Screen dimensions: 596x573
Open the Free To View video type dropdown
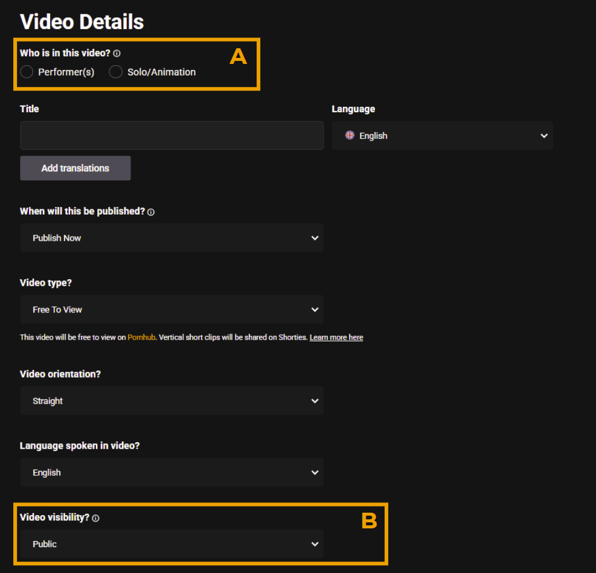tap(172, 309)
